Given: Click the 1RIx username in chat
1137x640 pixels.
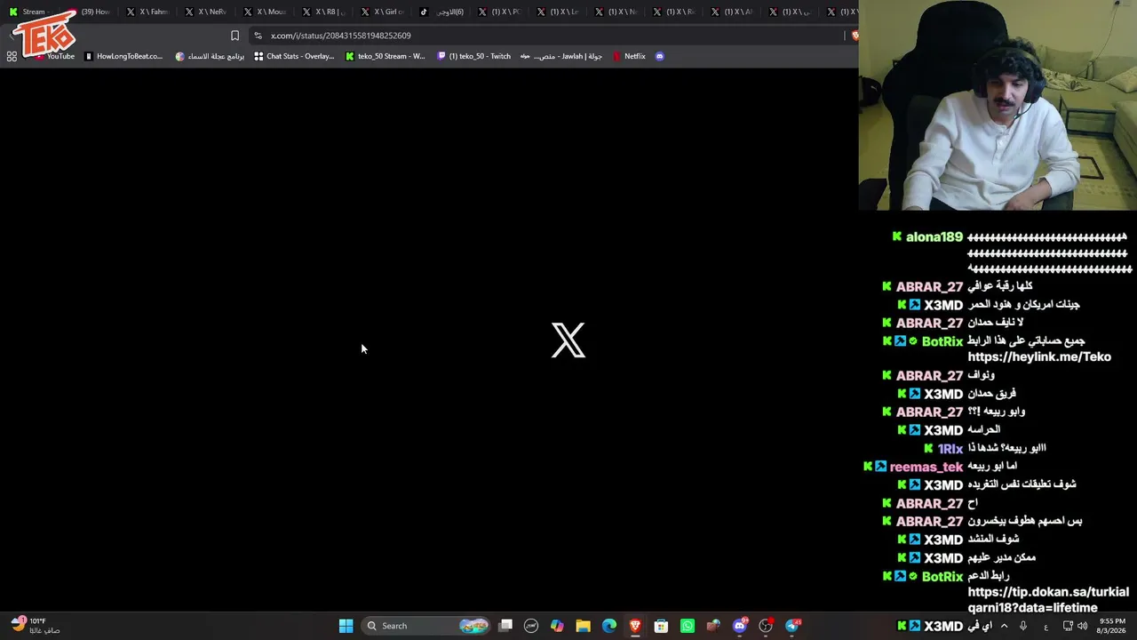Looking at the screenshot, I should pos(950,449).
